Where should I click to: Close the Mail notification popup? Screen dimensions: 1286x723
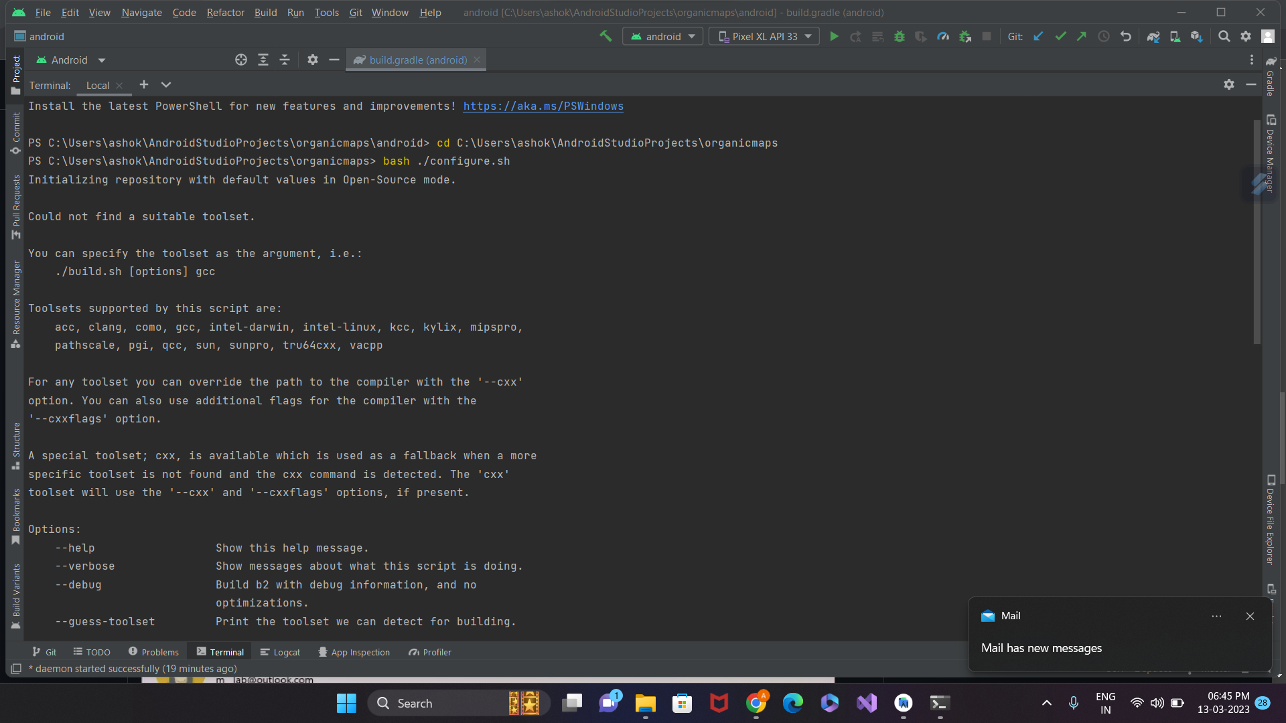click(1250, 616)
